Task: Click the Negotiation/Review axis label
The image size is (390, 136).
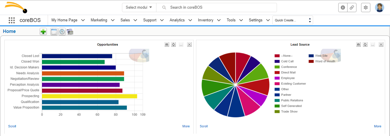Action: coord(25,79)
